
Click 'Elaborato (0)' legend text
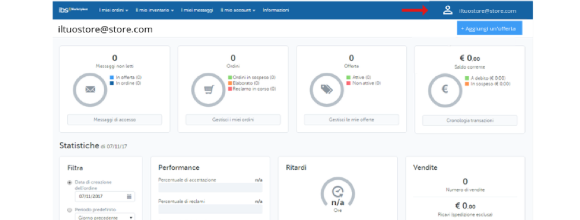(x=246, y=83)
